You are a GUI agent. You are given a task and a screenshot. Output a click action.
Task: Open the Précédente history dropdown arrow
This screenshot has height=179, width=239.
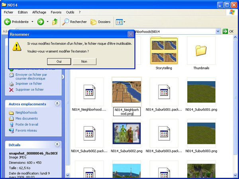[32, 22]
